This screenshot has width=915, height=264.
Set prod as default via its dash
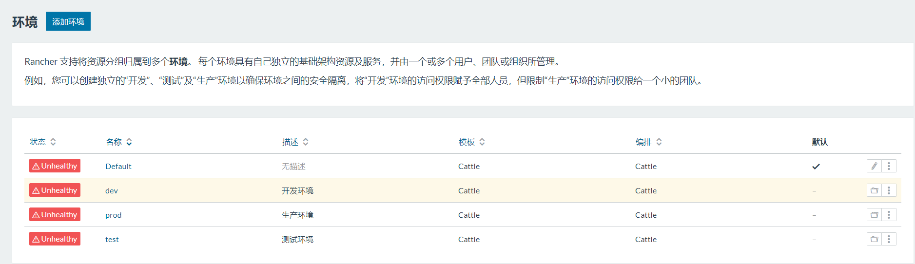pos(814,215)
